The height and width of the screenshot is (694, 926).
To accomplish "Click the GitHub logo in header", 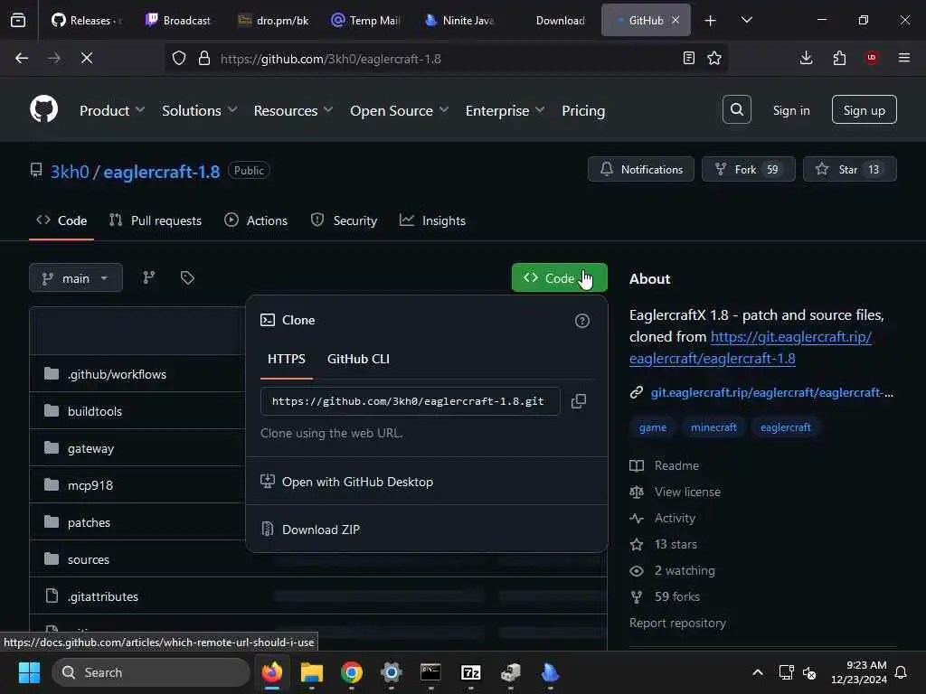I will (43, 109).
